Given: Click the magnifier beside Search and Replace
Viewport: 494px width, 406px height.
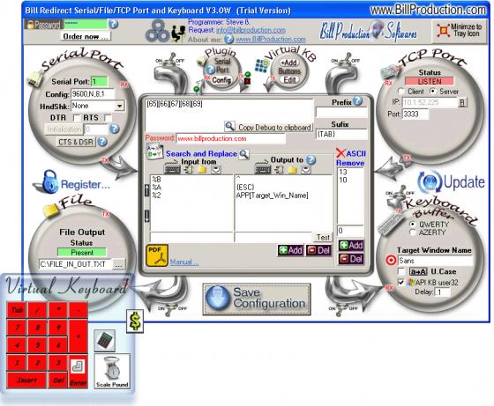Looking at the screenshot, I should [243, 153].
